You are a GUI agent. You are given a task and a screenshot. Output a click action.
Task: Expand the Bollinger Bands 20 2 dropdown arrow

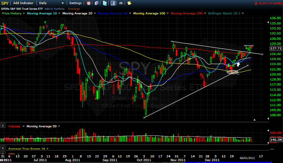coord(243,13)
